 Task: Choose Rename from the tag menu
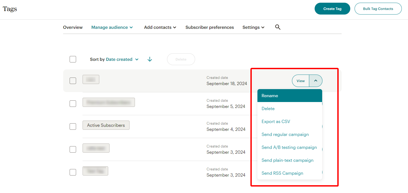[x=290, y=96]
